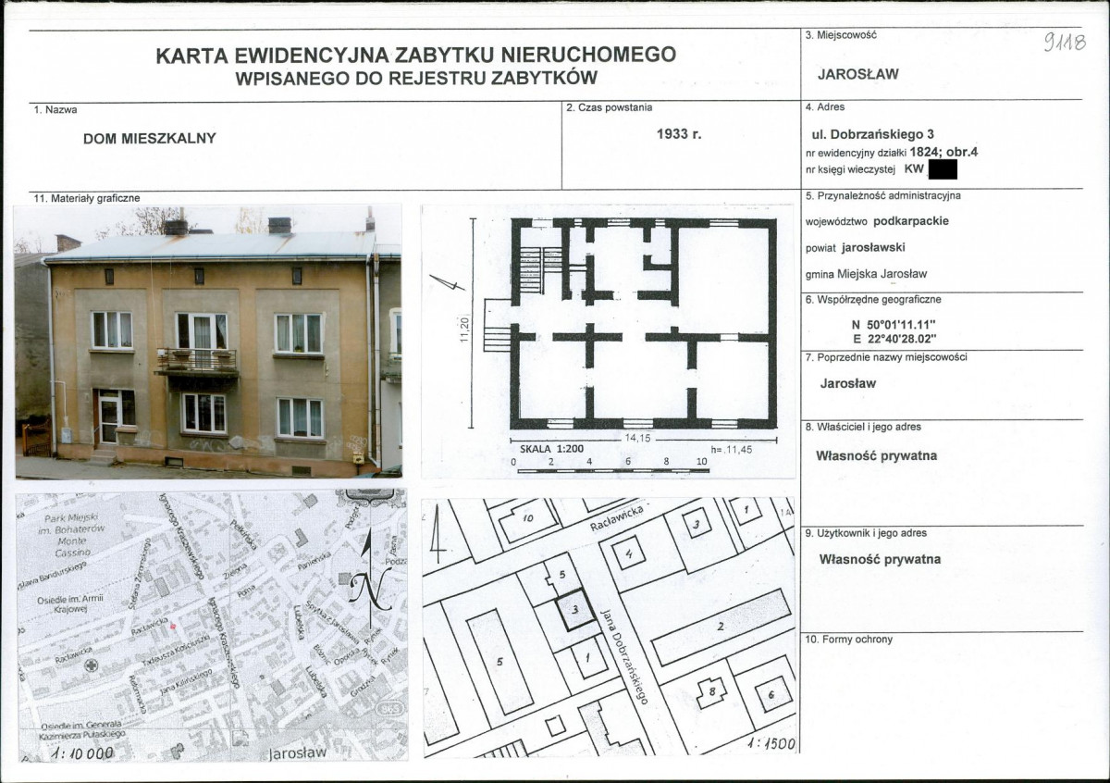The image size is (1110, 783).
Task: Click the site plan at 1:1500
Action: 609,627
